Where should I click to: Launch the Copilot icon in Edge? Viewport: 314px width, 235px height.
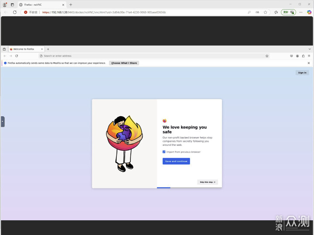(309, 12)
